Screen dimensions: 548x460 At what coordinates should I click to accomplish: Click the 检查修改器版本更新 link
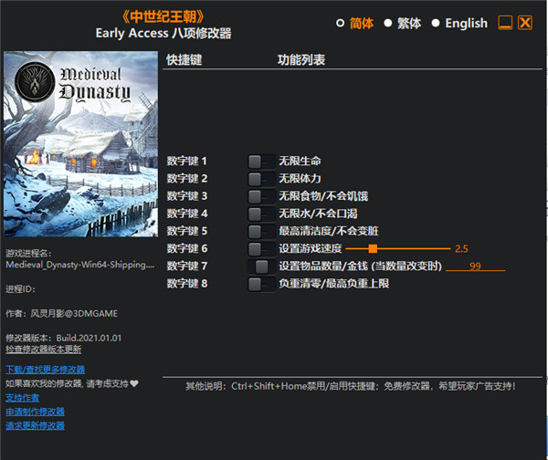click(43, 349)
